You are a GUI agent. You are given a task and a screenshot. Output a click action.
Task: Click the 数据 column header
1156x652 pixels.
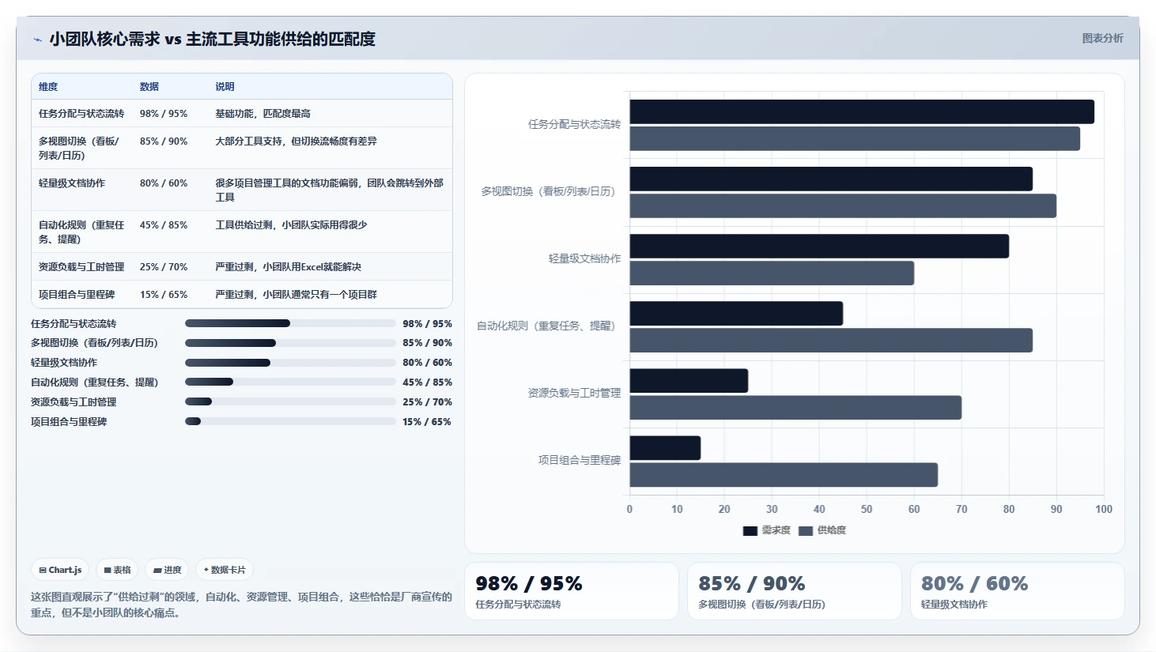[x=149, y=87]
